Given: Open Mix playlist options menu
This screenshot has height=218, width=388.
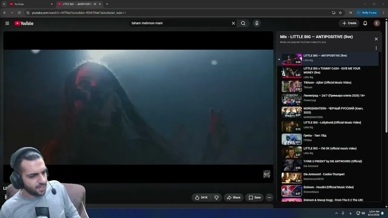Looking at the screenshot, I should tap(376, 48).
